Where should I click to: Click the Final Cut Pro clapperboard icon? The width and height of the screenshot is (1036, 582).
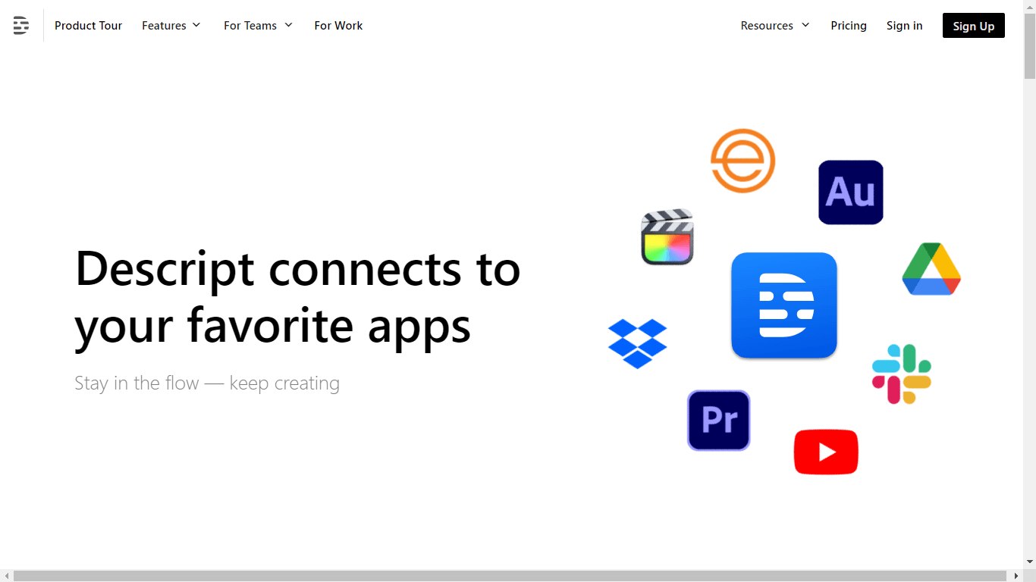[667, 237]
